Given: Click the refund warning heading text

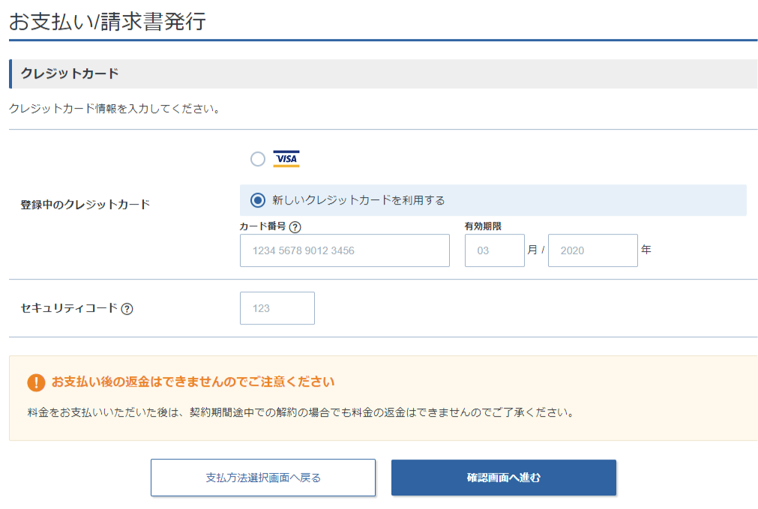Looking at the screenshot, I should point(193,382).
